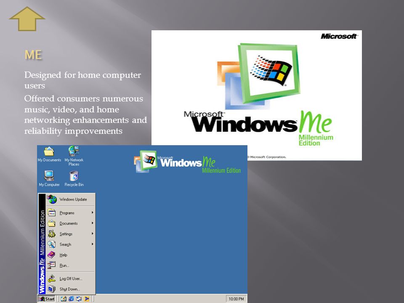404x303 pixels.
Task: Launch Internet Explorer from quick launch bar
Action: (x=72, y=299)
